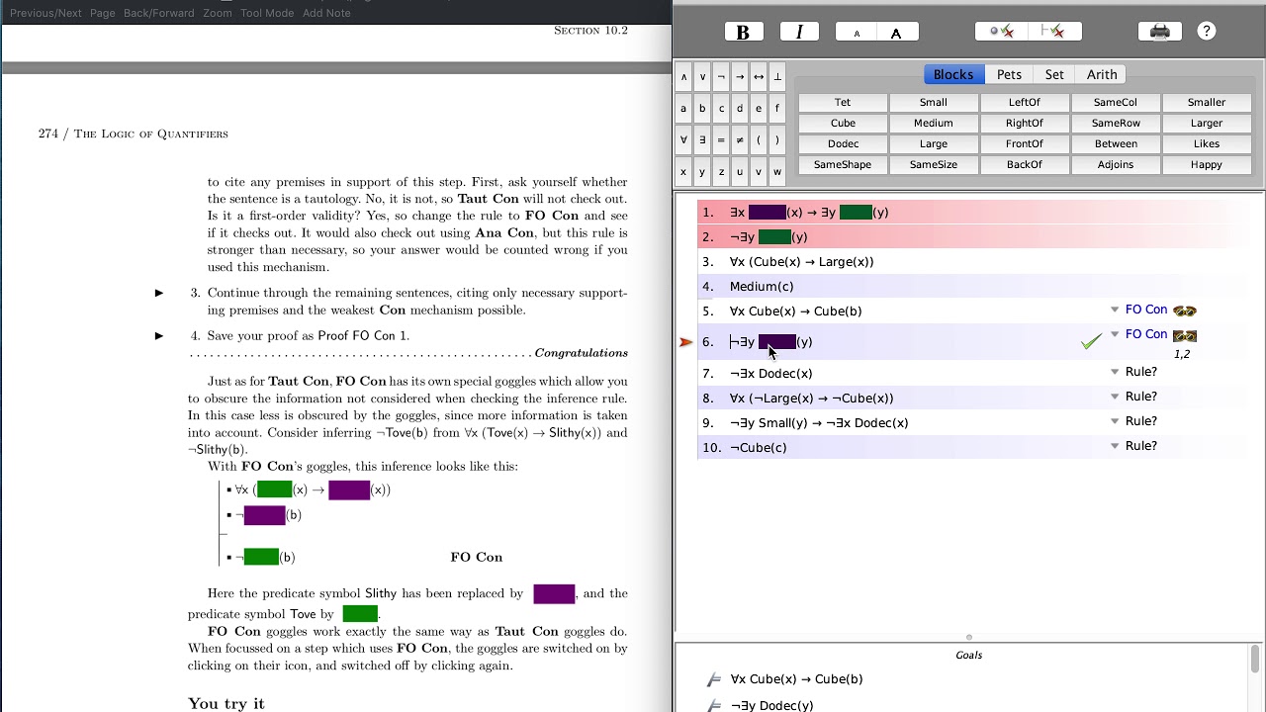Insert the left parenthesis symbol
This screenshot has height=712, width=1266.
click(x=759, y=139)
